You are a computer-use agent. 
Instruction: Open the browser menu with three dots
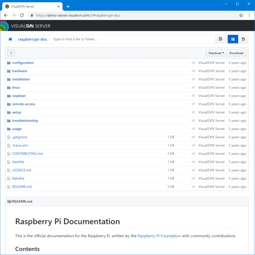tap(249, 15)
